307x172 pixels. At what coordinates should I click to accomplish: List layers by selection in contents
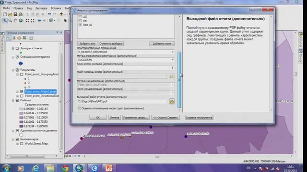click(x=24, y=38)
